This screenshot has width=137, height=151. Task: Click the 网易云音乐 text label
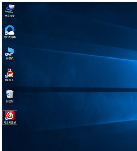(10, 123)
